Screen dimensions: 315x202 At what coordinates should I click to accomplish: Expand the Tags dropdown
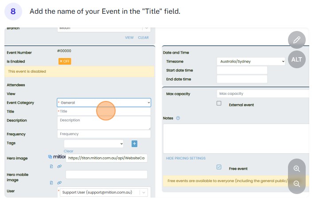coord(94,144)
